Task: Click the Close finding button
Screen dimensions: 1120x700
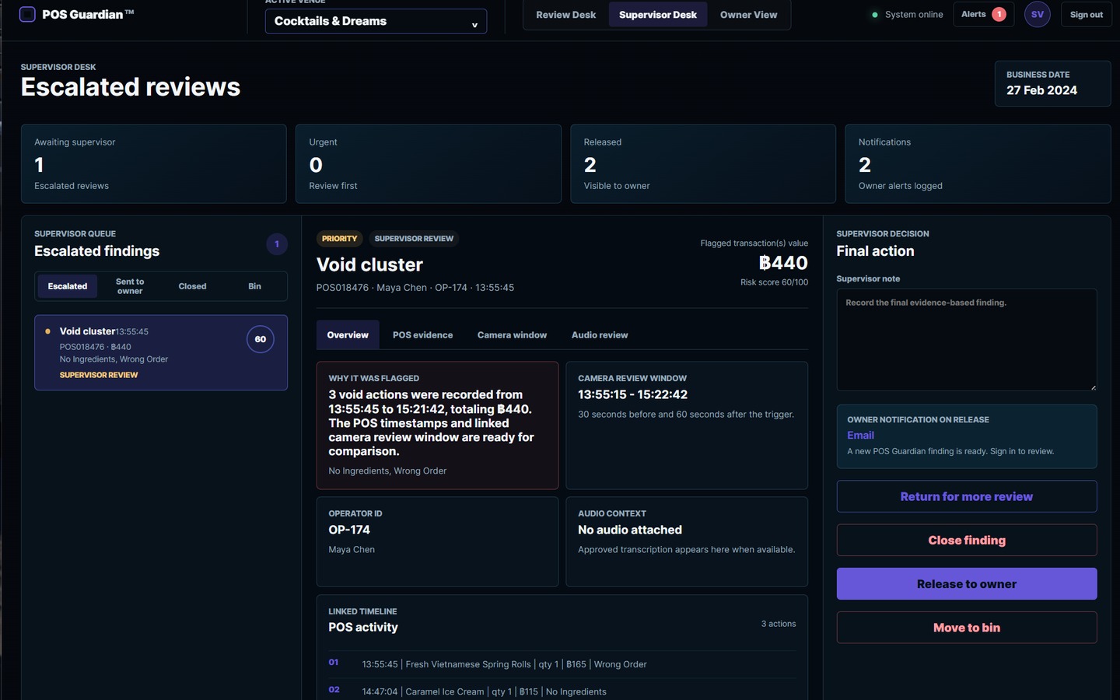Action: click(x=967, y=540)
